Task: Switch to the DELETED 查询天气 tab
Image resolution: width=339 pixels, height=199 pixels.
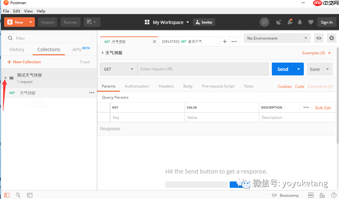Action: pos(188,42)
